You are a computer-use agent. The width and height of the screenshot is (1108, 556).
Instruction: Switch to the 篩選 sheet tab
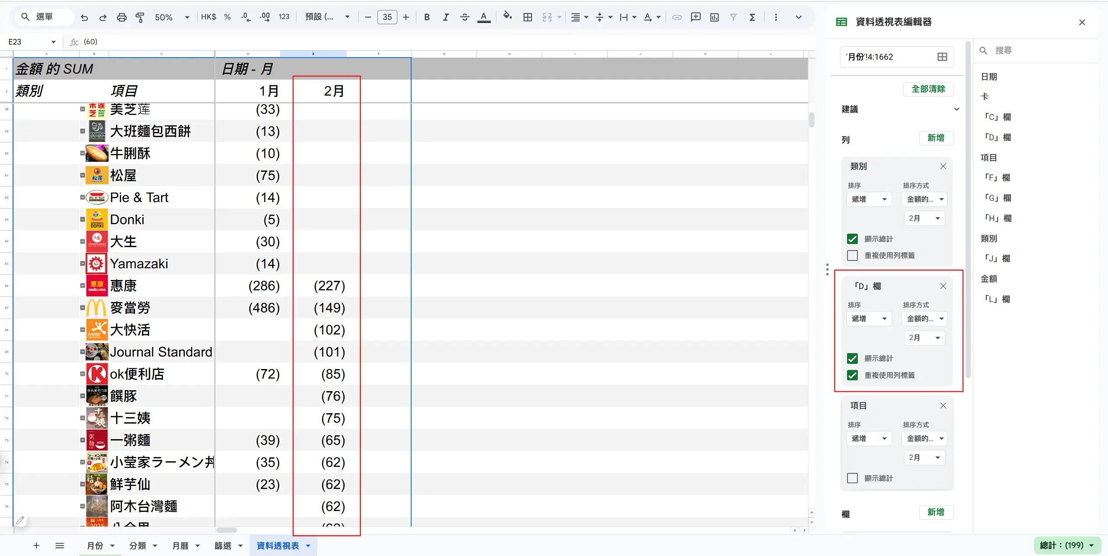pos(223,546)
